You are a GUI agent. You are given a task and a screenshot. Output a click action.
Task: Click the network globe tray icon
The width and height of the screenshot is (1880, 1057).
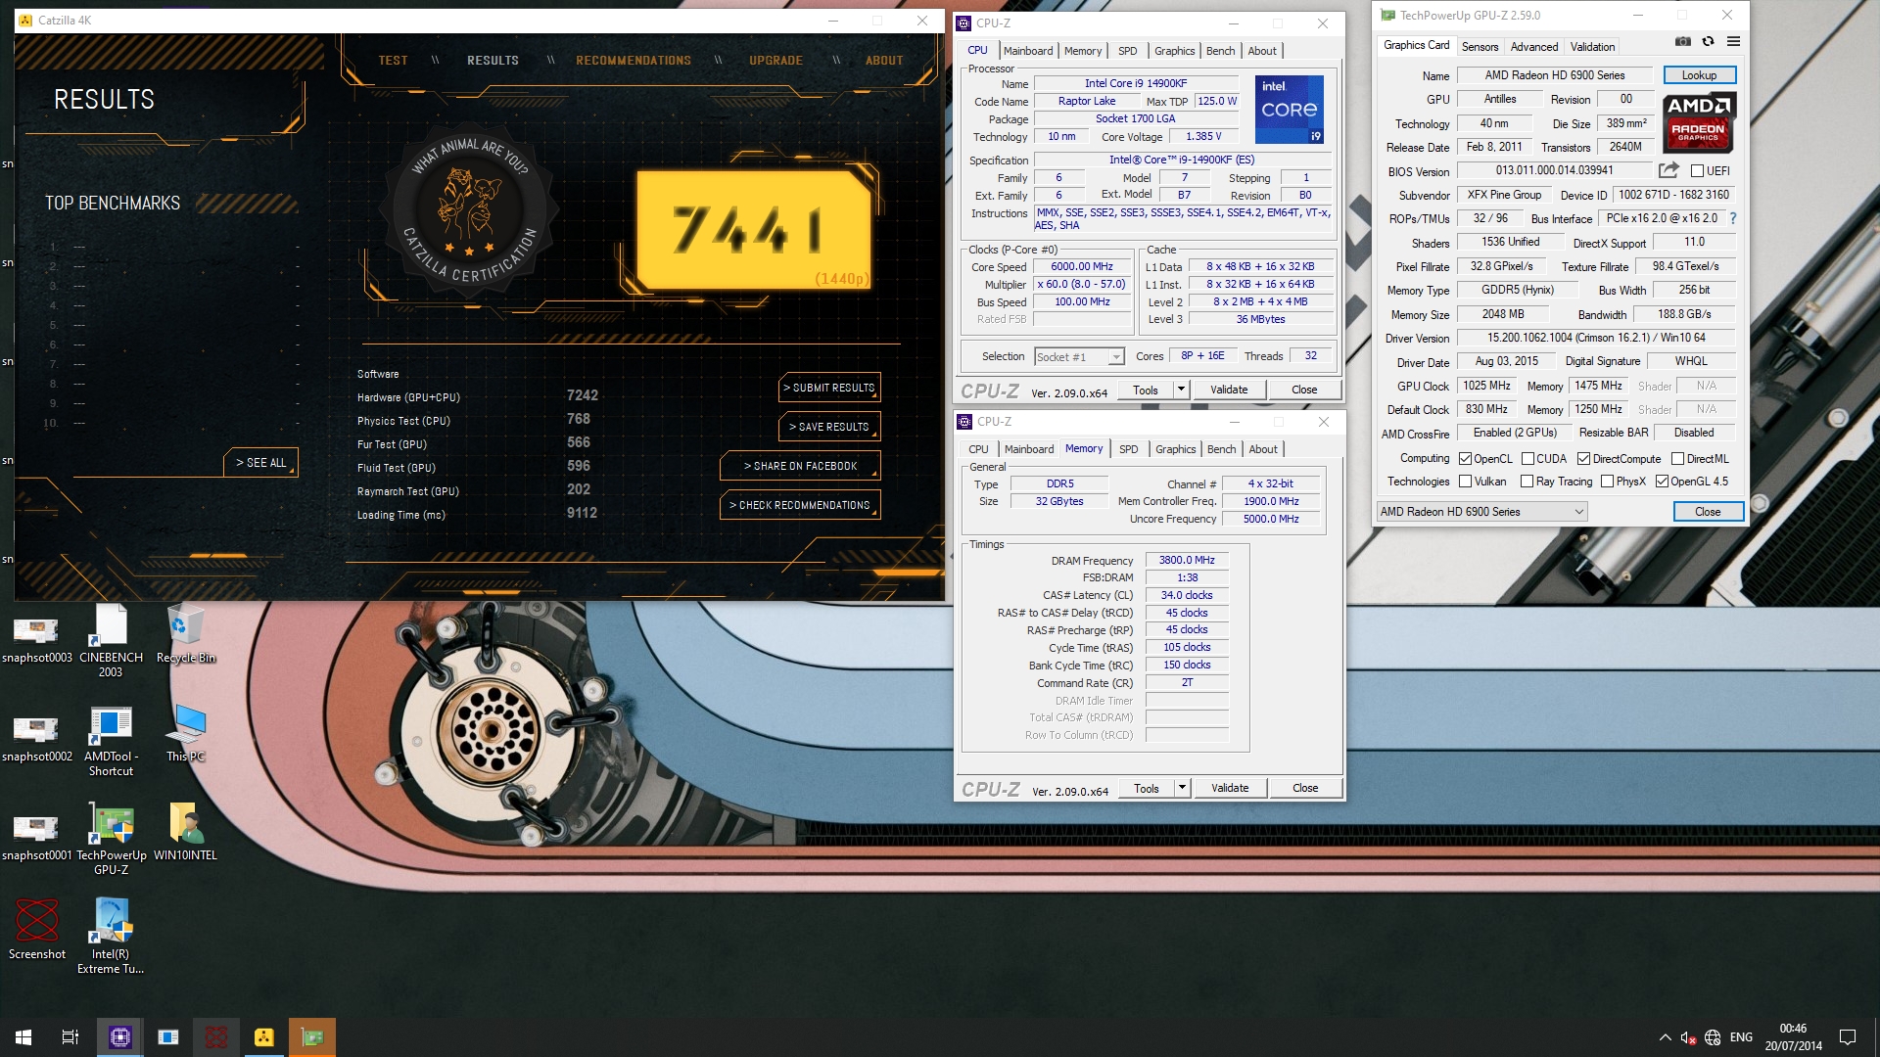pos(1713,1037)
